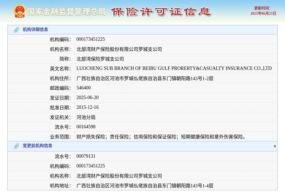Screen dimensions: 285x194
Task: Click 国家金融监督管理总局 title text
Action: (66, 12)
